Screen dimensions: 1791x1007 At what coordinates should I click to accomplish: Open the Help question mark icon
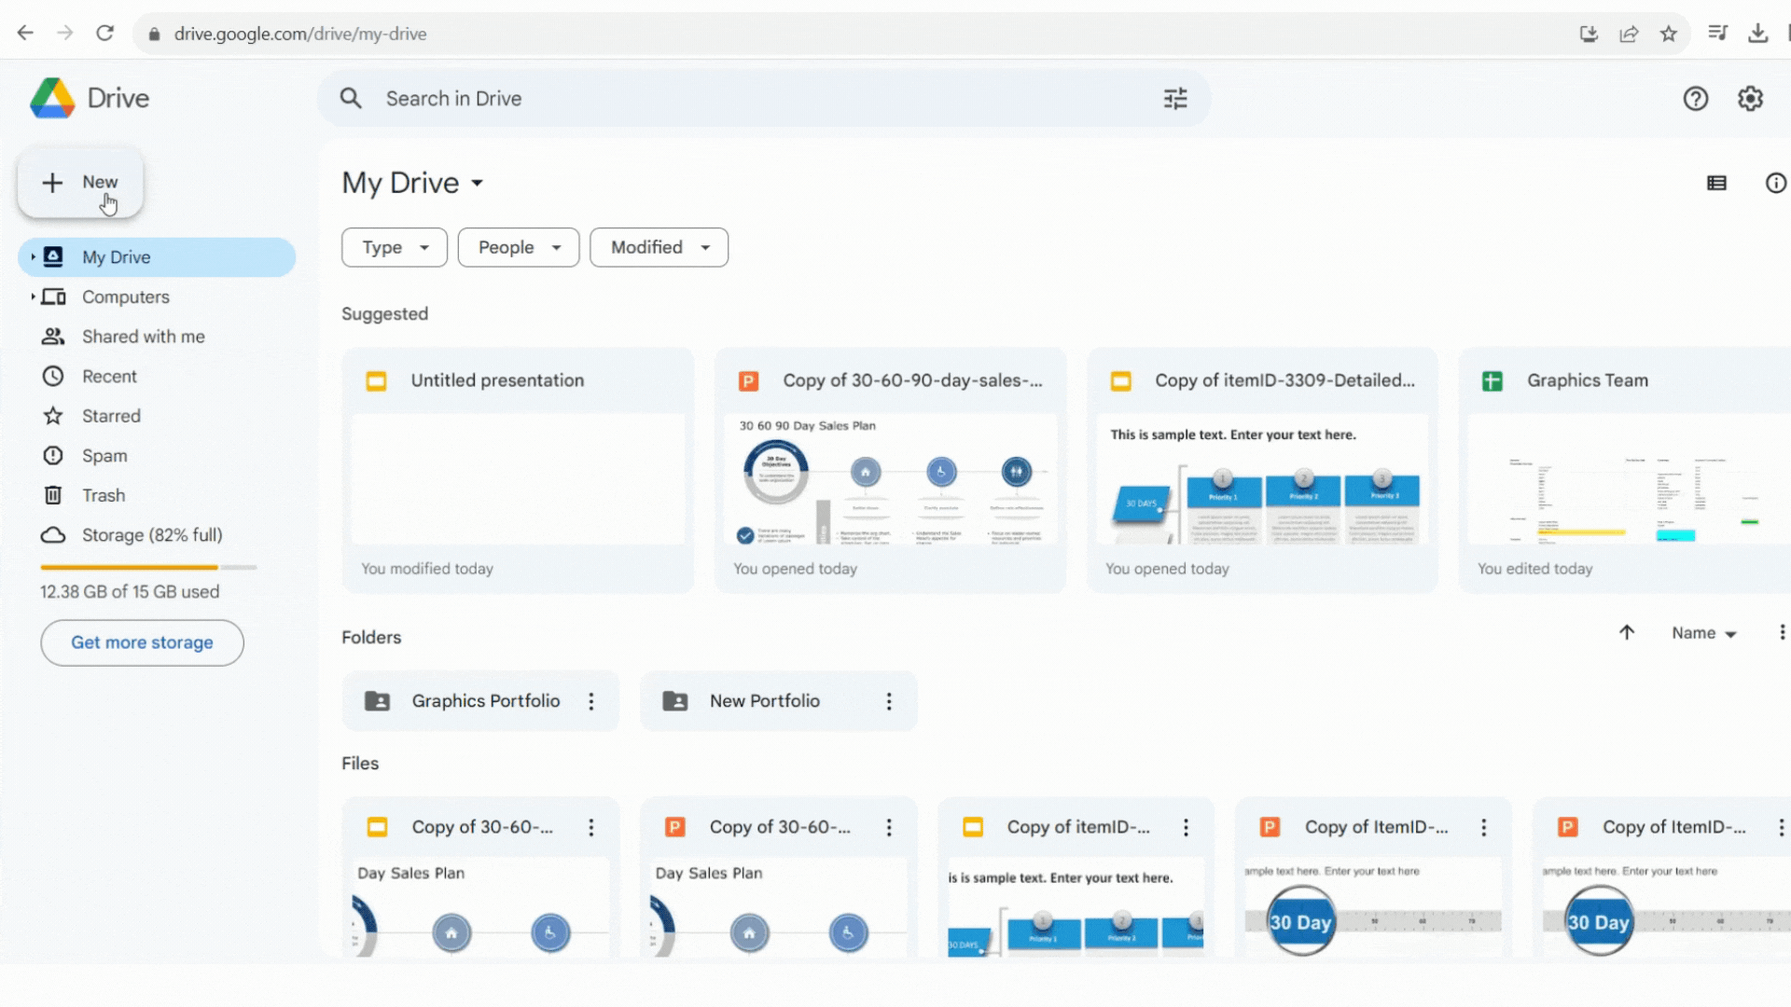[x=1695, y=99]
